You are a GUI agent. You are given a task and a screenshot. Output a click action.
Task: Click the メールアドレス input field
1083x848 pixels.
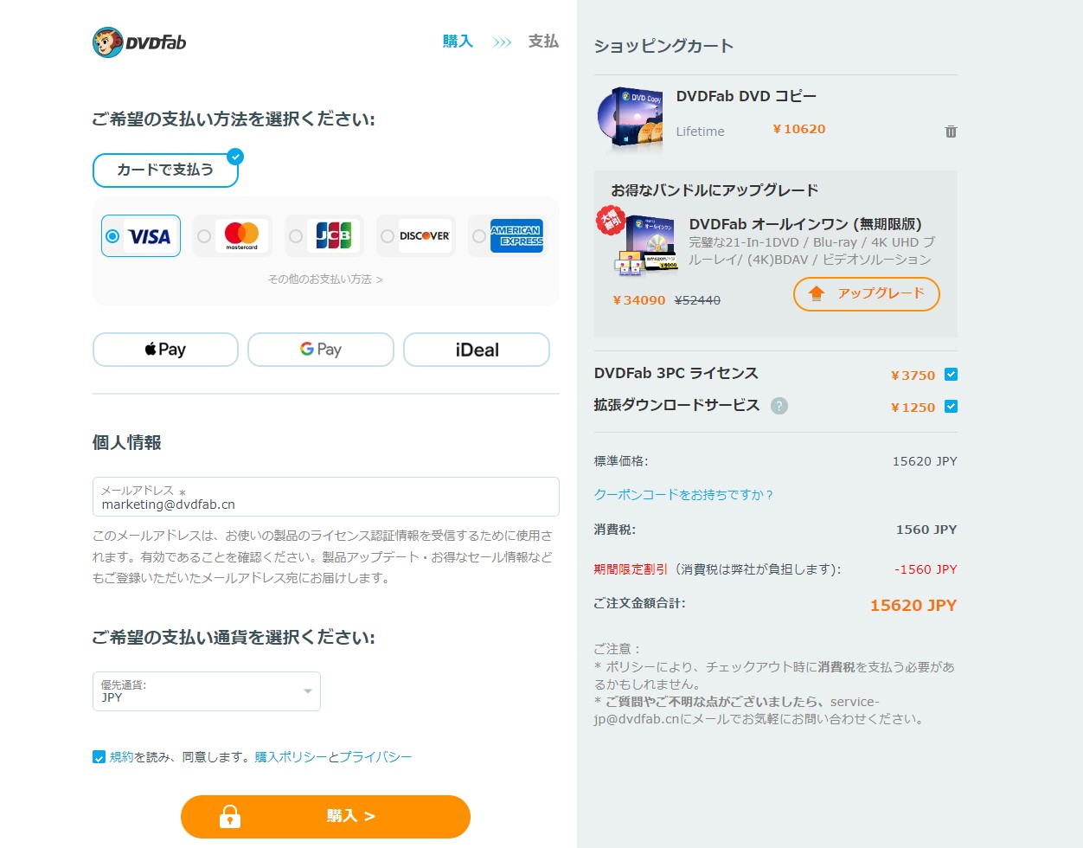point(326,497)
